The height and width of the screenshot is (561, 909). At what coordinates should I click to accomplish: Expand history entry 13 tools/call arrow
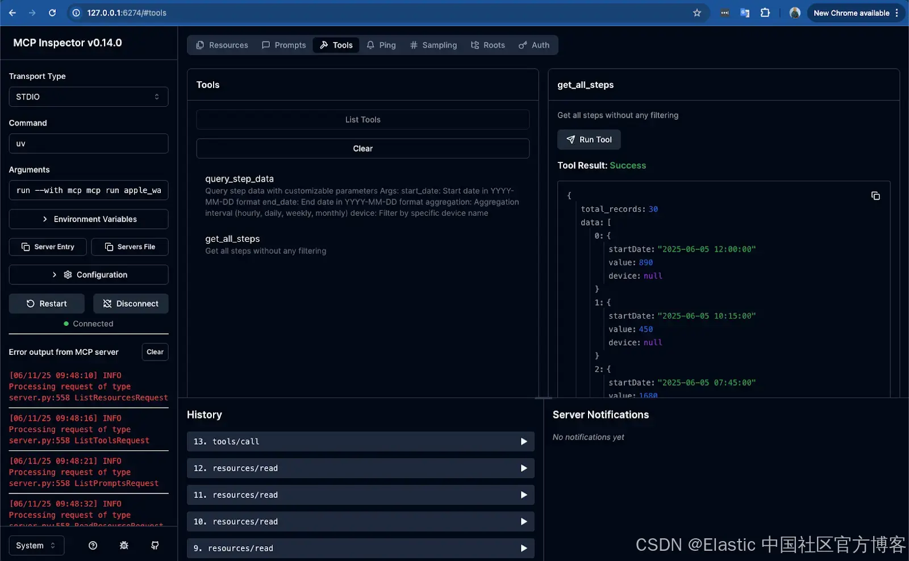pyautogui.click(x=524, y=441)
